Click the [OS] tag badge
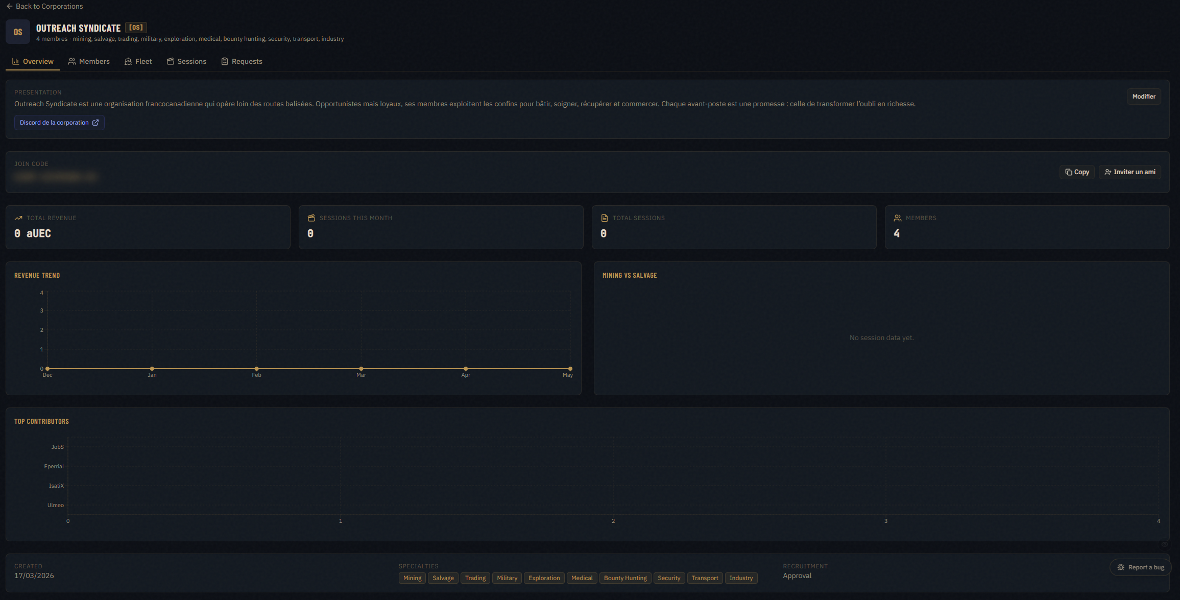 136,28
